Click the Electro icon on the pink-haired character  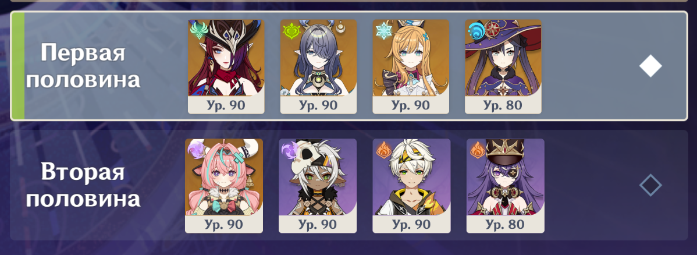pyautogui.click(x=195, y=150)
